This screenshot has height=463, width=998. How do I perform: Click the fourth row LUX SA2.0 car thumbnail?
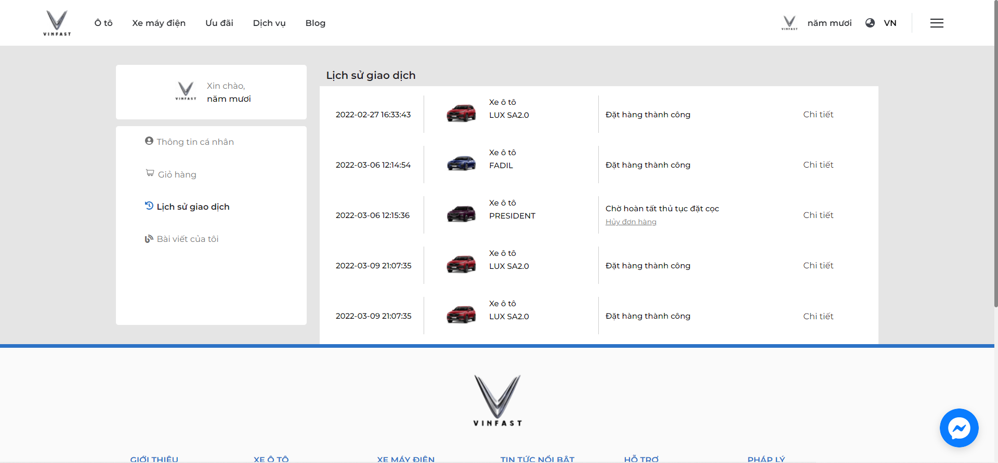[461, 264]
